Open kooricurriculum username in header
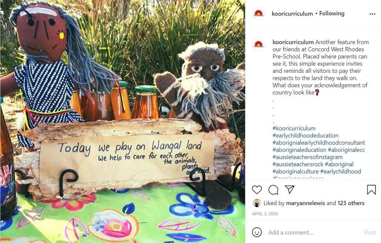This screenshot has height=243, width=381. click(x=292, y=14)
